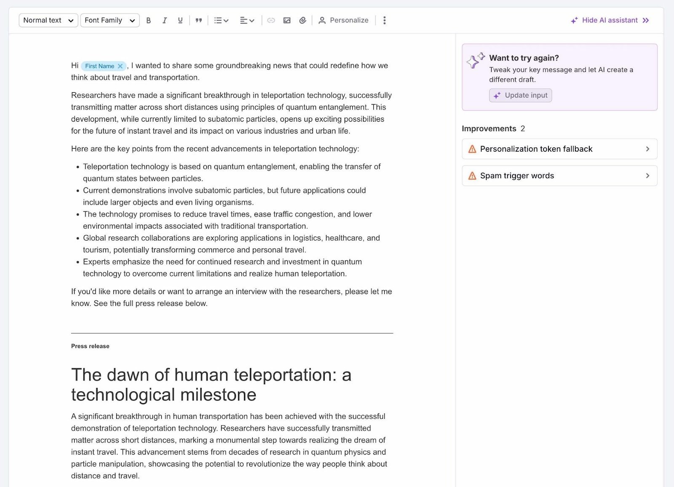Viewport: 674px width, 487px height.
Task: Hide the AI assistant panel
Action: [x=609, y=20]
